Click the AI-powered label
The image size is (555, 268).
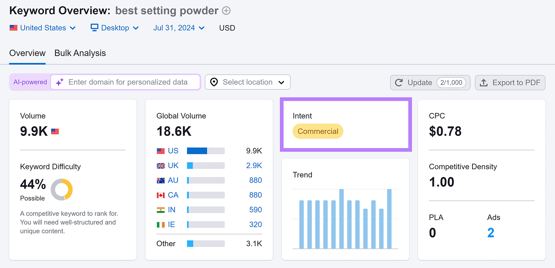(30, 82)
